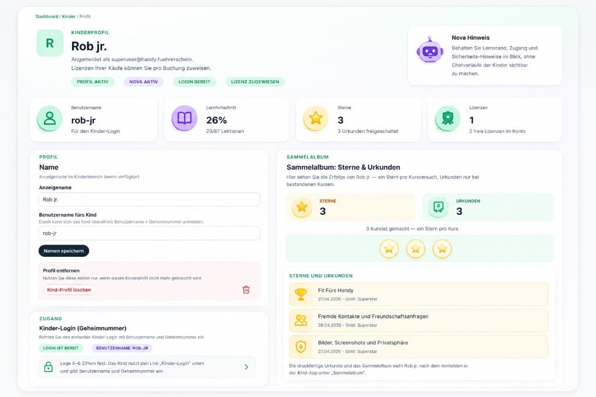Click the trophy icon next to Fit Fürs Handy
This screenshot has width=596, height=397.
pyautogui.click(x=301, y=295)
